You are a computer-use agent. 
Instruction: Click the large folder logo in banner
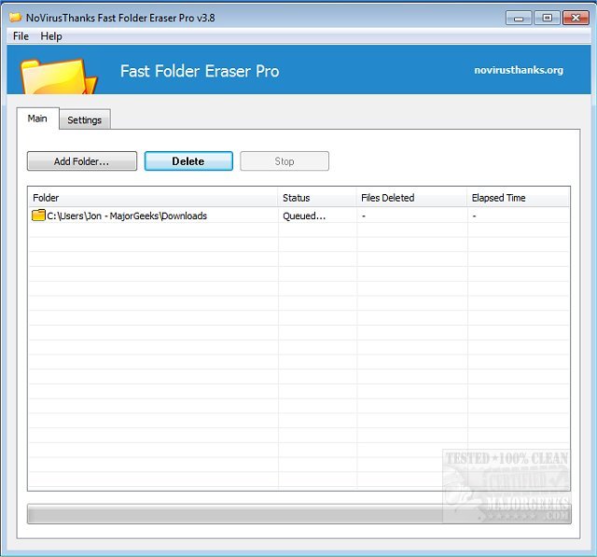click(59, 77)
